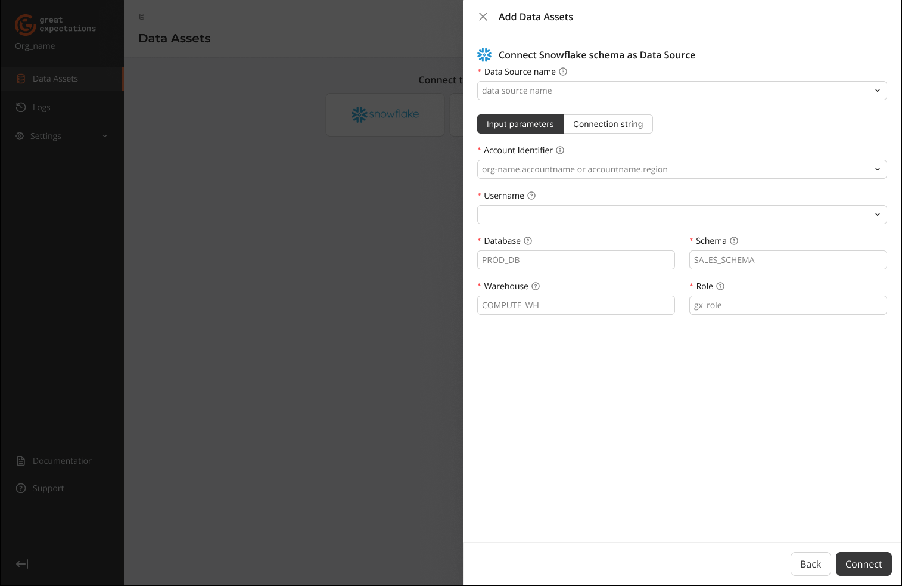Show help tooltip for Schema
The image size is (902, 586).
pyautogui.click(x=734, y=241)
